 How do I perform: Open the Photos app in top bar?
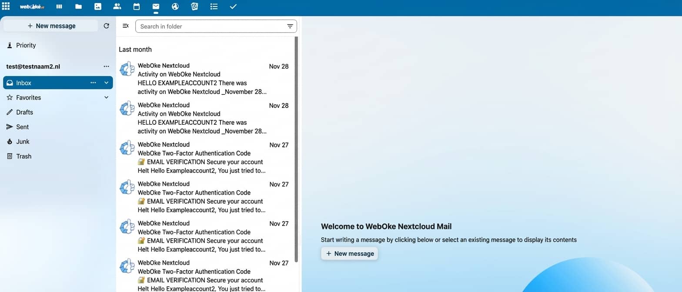(98, 7)
